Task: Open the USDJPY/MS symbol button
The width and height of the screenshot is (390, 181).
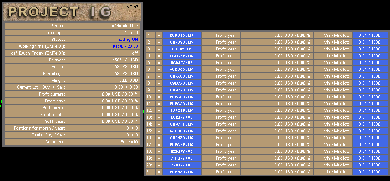Action: 182,63
